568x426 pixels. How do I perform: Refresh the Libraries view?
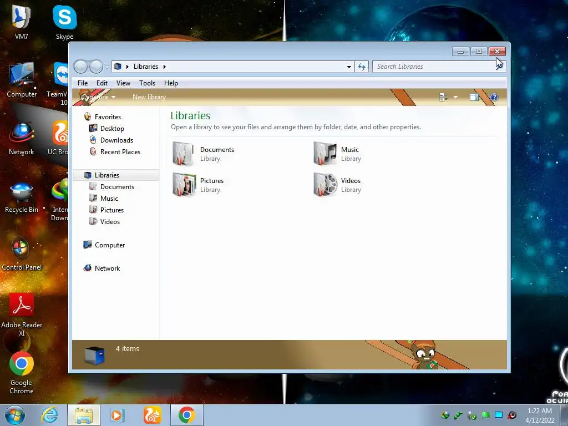tap(362, 67)
